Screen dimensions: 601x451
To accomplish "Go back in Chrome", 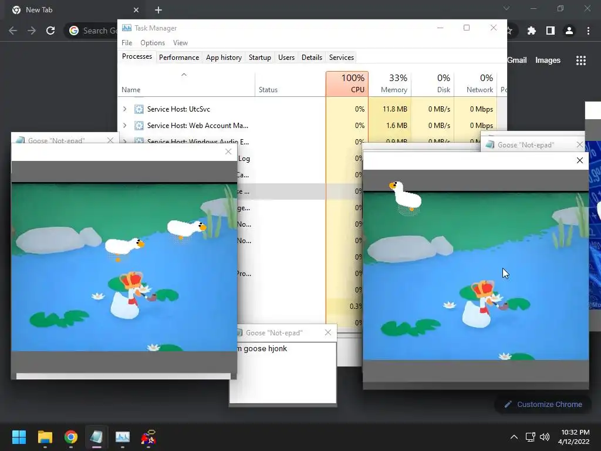I will coord(13,31).
